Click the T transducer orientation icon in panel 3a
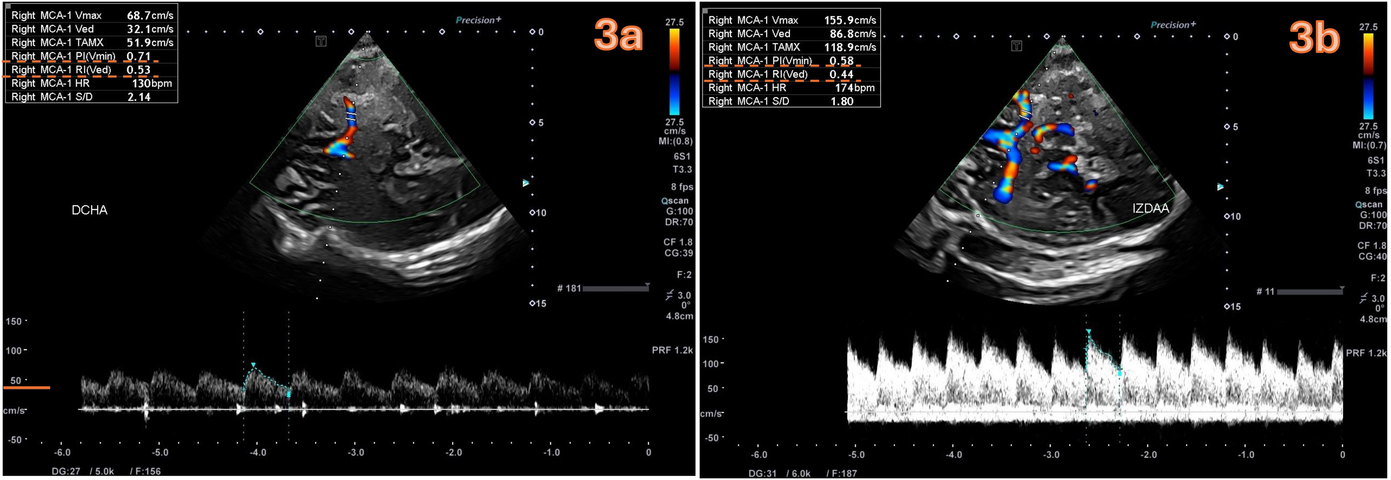This screenshot has width=1391, height=480. (321, 41)
